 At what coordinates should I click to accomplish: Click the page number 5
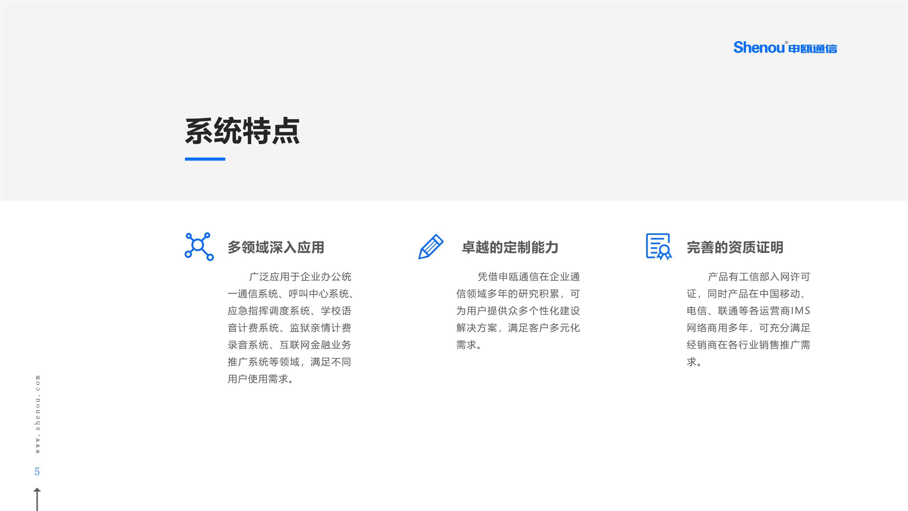point(37,471)
